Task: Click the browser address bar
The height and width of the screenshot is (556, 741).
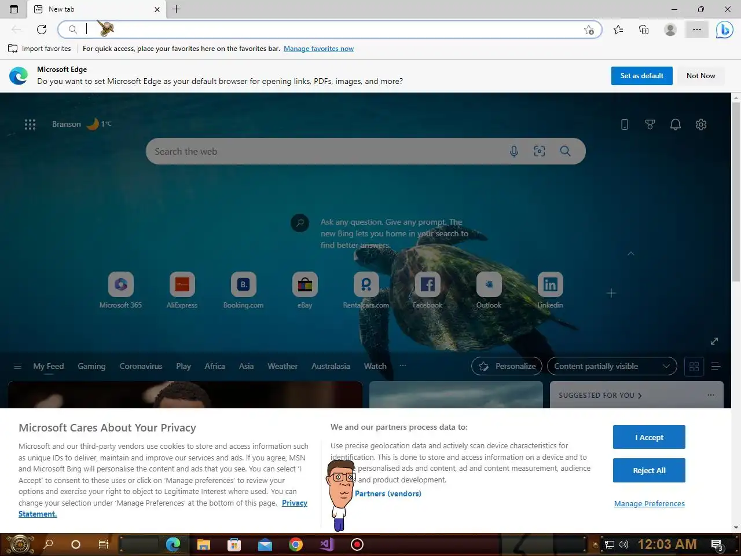Action: click(330, 30)
